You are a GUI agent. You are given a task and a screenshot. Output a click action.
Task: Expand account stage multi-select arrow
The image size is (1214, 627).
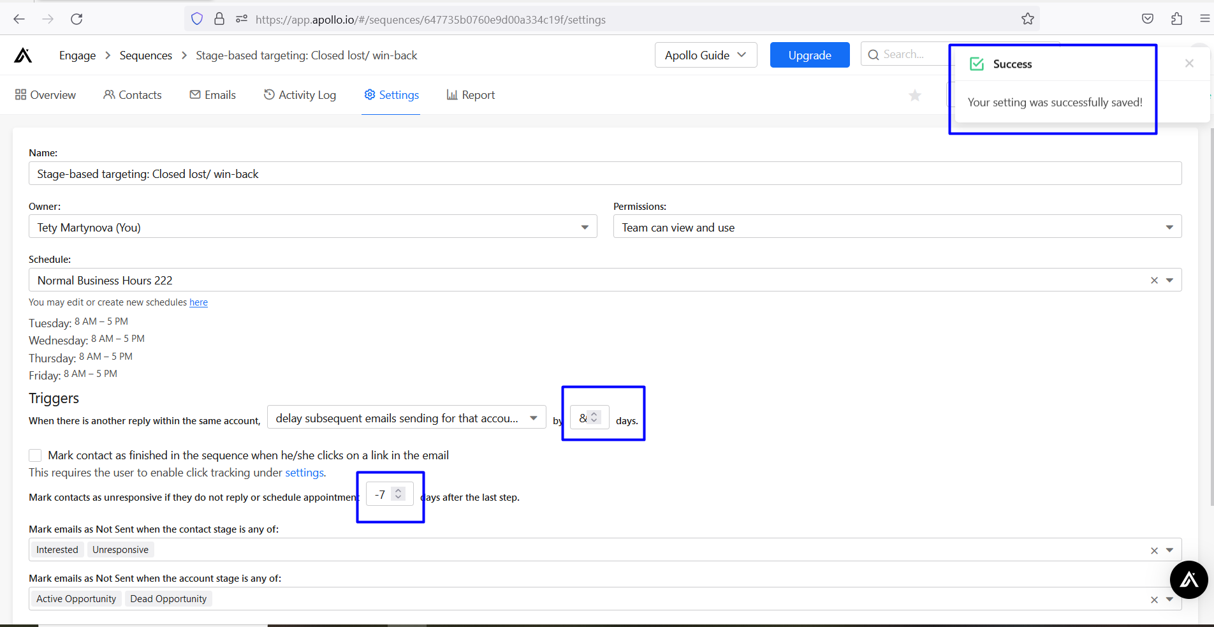click(1169, 600)
